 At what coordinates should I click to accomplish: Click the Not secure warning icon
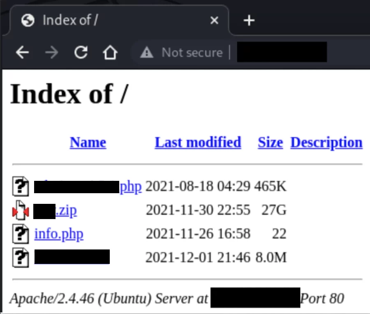click(x=147, y=52)
